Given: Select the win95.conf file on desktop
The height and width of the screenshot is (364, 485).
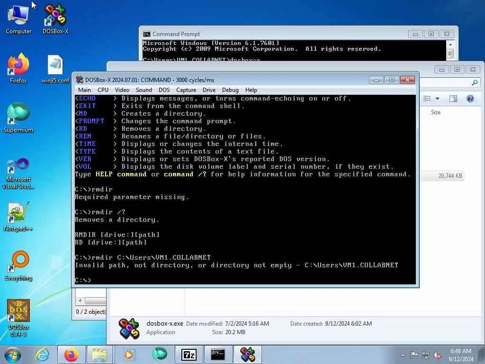Looking at the screenshot, I should tap(55, 69).
